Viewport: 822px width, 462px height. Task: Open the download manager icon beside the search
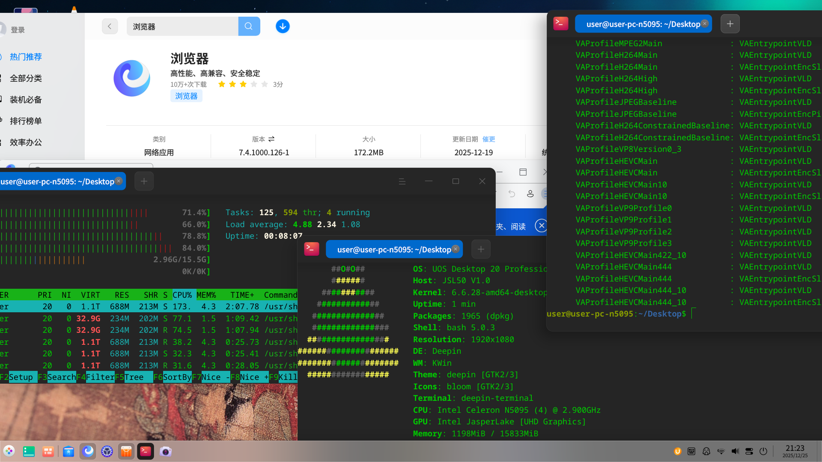283,26
